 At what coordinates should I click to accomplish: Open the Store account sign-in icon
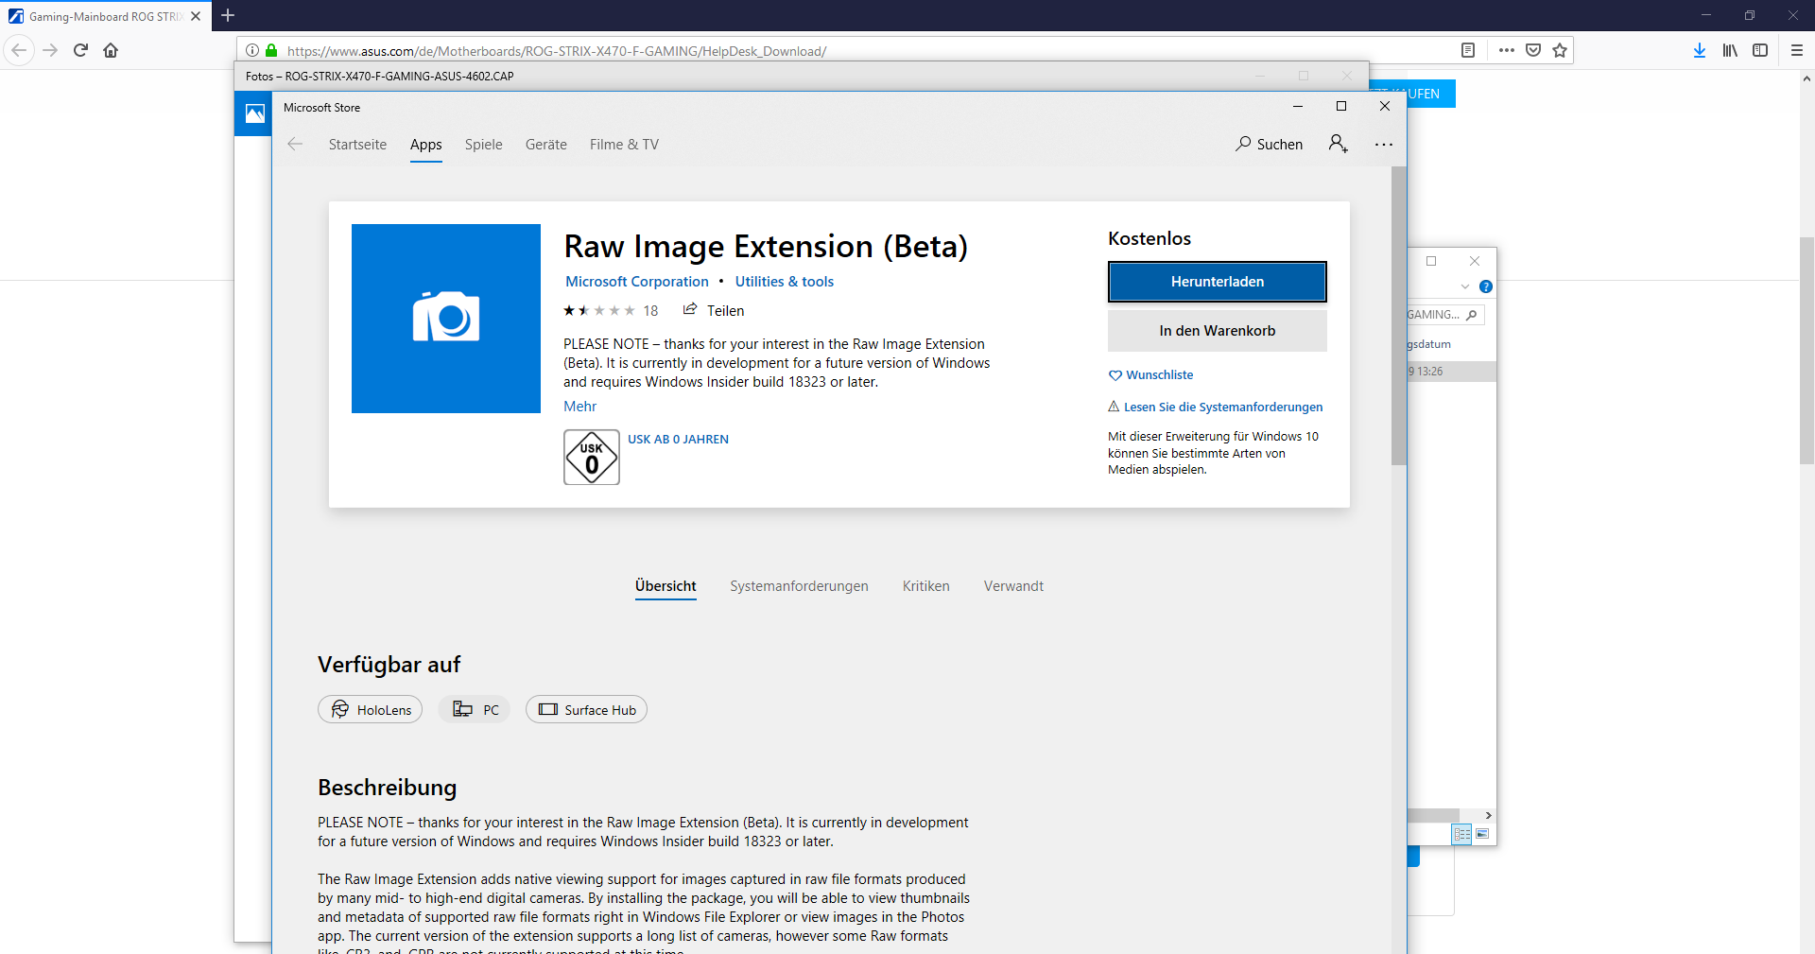1339,144
